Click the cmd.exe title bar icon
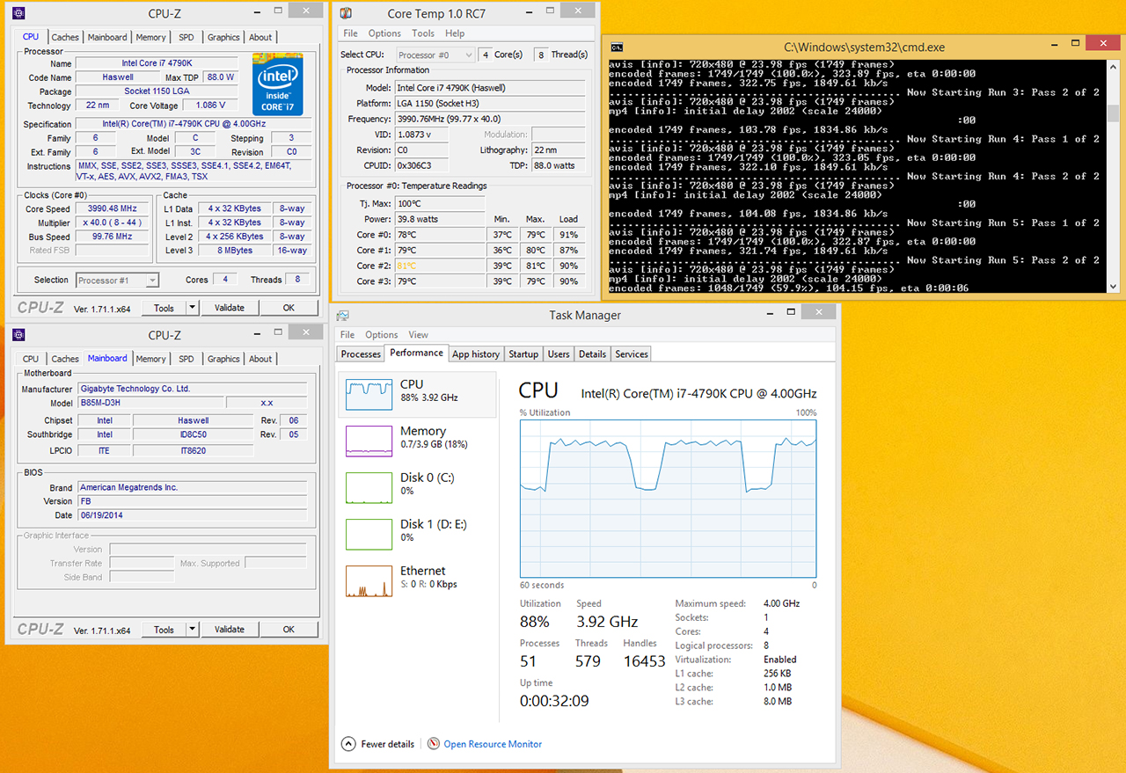Screen dimensions: 1126x773 (x=618, y=47)
